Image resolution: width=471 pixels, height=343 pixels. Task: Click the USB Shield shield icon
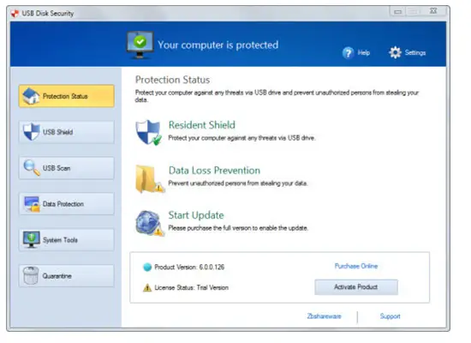click(32, 131)
